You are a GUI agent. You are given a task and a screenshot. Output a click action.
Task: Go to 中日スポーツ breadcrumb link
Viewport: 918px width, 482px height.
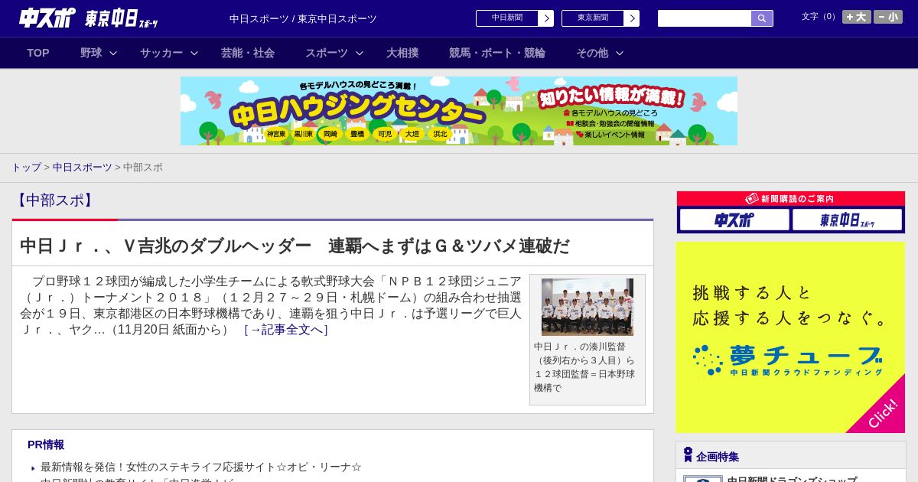pyautogui.click(x=82, y=167)
